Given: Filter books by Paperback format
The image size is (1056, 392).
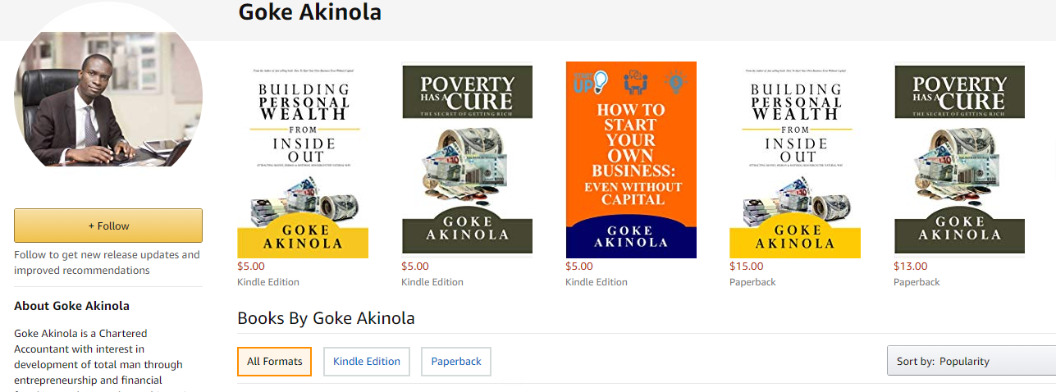Looking at the screenshot, I should point(456,362).
